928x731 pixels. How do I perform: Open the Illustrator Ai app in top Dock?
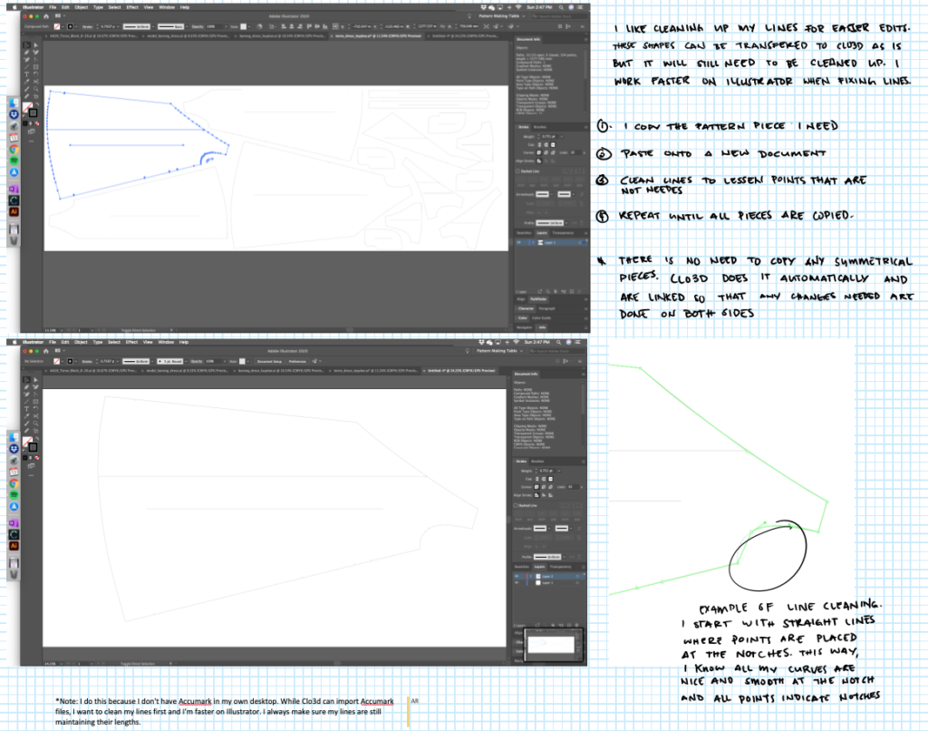pyautogui.click(x=13, y=211)
